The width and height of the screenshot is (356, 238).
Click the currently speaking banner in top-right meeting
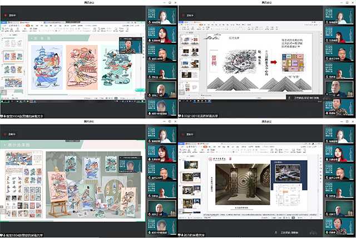[303, 97]
